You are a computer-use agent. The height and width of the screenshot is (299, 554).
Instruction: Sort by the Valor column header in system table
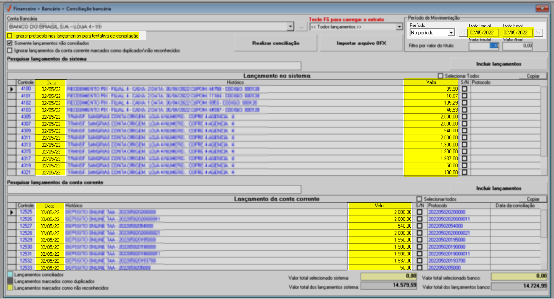(x=431, y=82)
